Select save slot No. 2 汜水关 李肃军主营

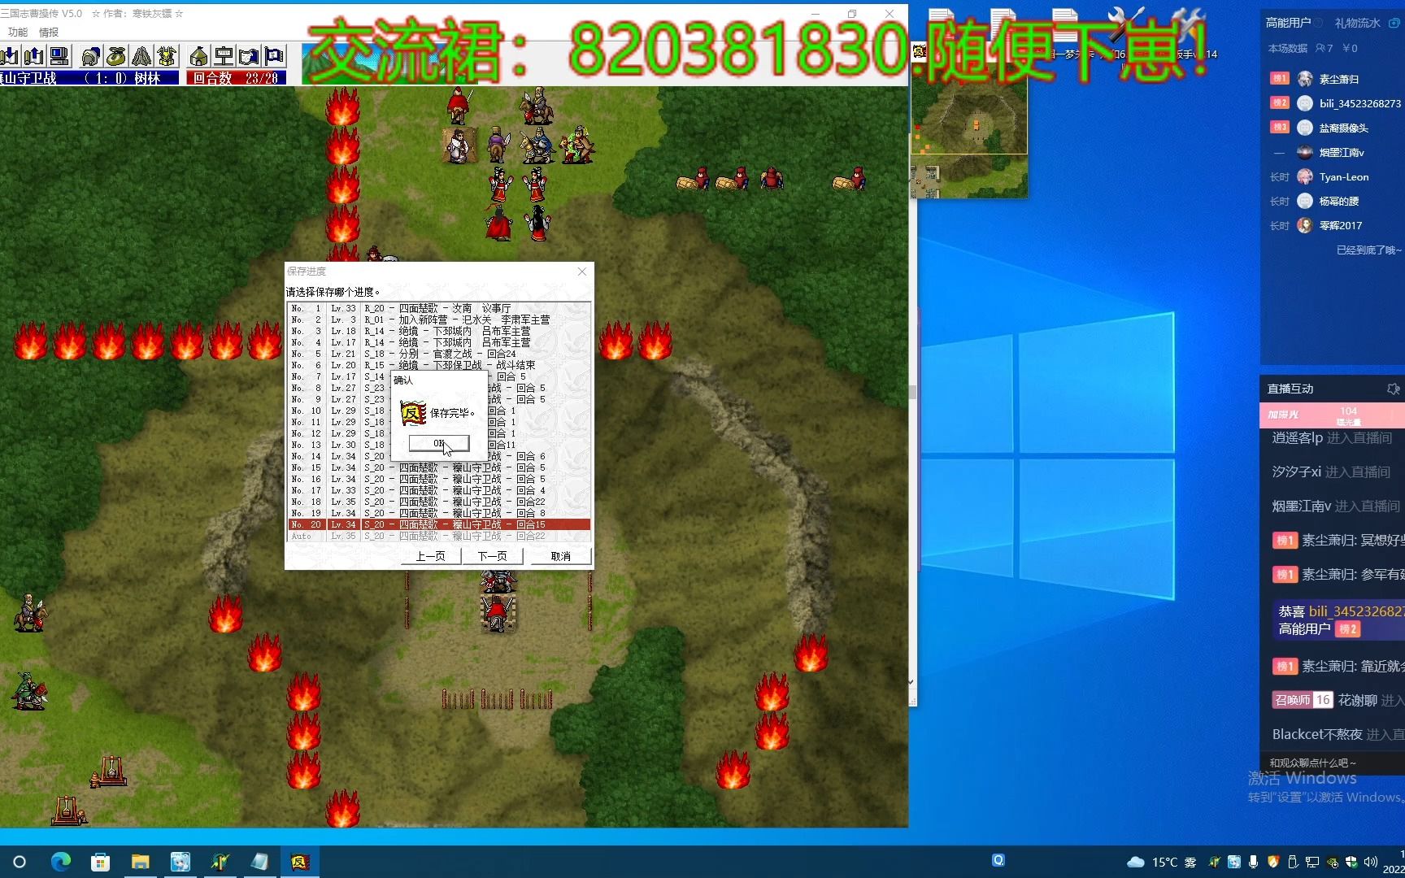[x=439, y=319]
